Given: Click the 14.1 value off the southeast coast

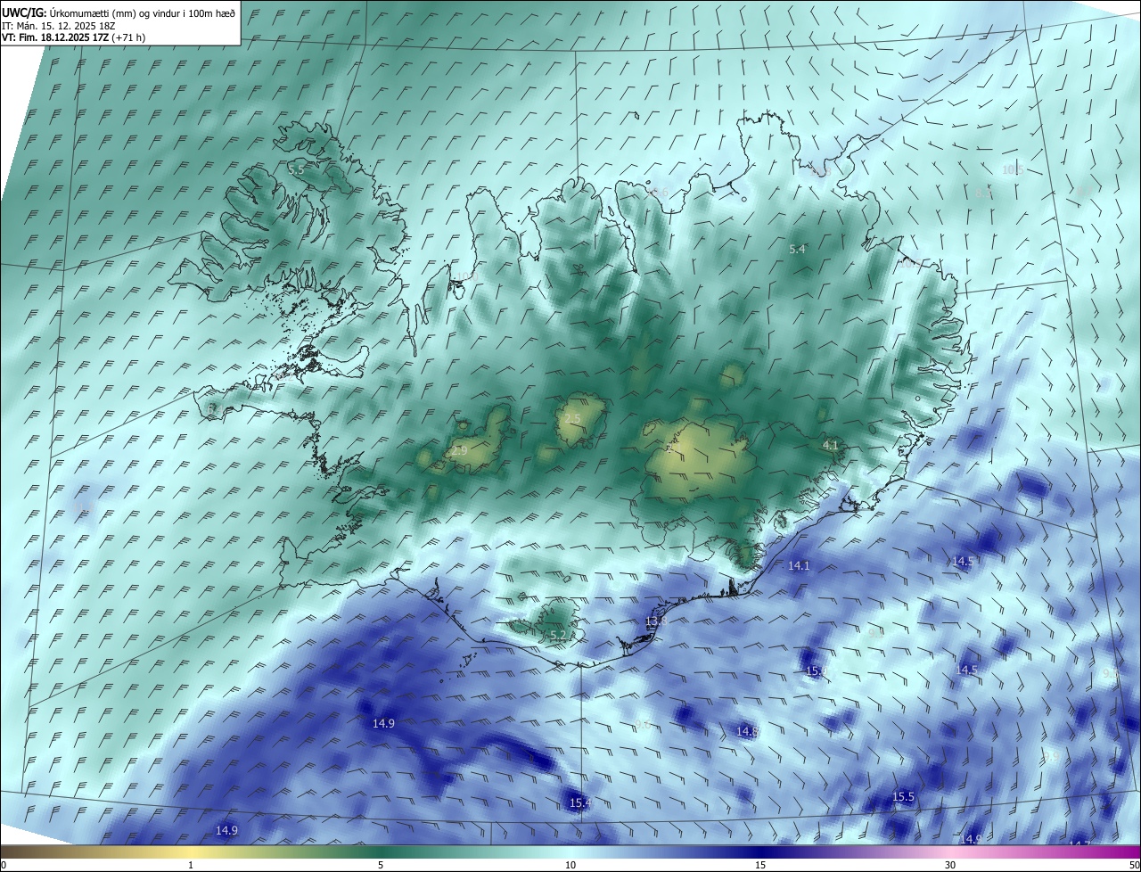Looking at the screenshot, I should (x=799, y=566).
